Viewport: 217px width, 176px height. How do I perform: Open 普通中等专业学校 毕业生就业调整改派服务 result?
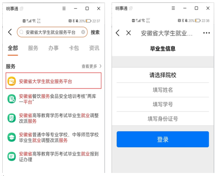(x=59, y=137)
